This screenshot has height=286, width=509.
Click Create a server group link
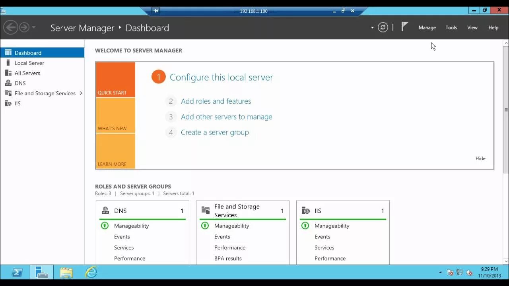click(x=215, y=132)
